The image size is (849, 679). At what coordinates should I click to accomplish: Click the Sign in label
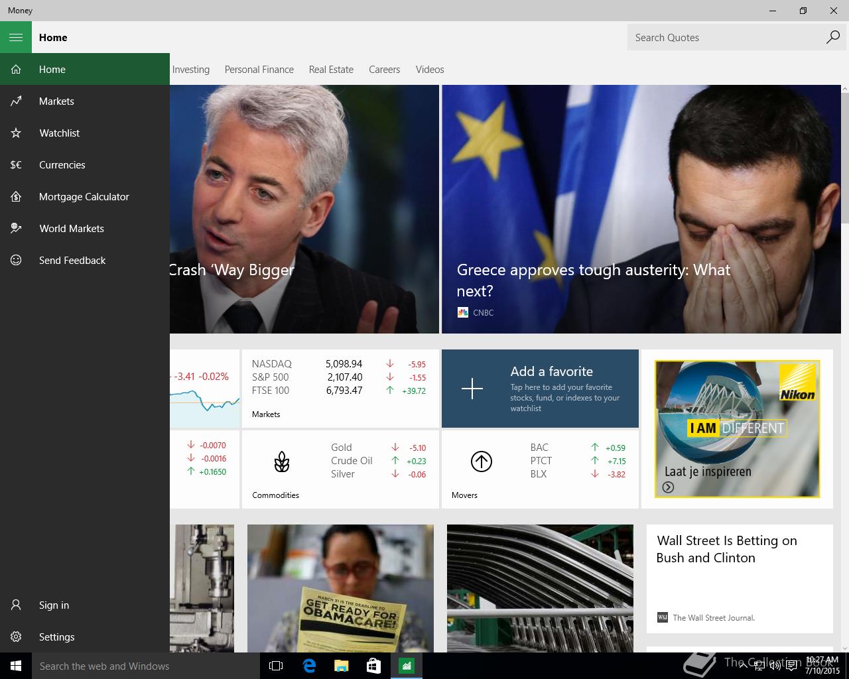[54, 605]
